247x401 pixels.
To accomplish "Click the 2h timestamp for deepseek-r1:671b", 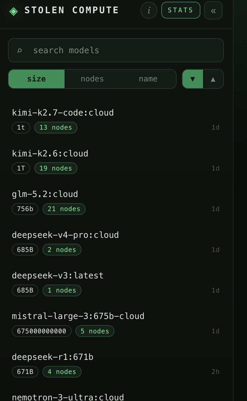I will 215,372.
